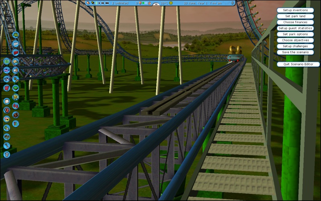Select the white fence tool icon

(x=16, y=44)
